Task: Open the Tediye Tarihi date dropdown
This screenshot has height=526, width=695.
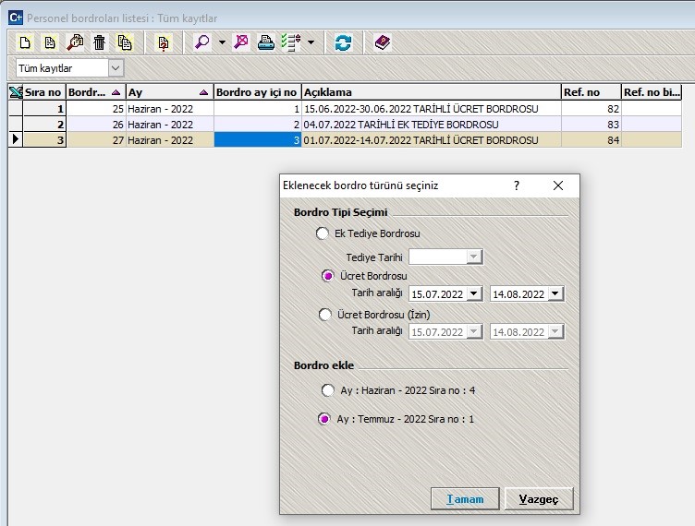Action: coord(474,257)
